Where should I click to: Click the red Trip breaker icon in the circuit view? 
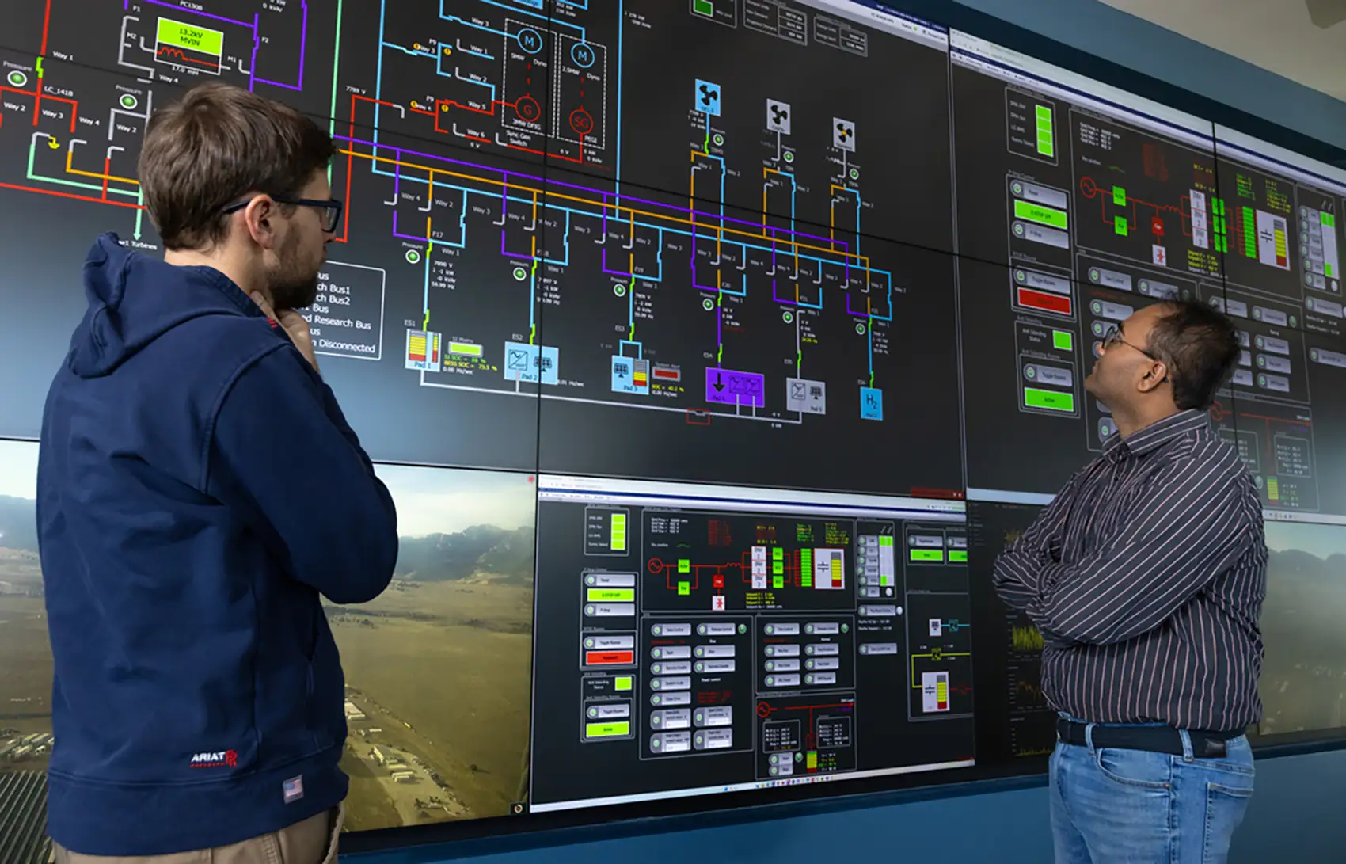[718, 580]
